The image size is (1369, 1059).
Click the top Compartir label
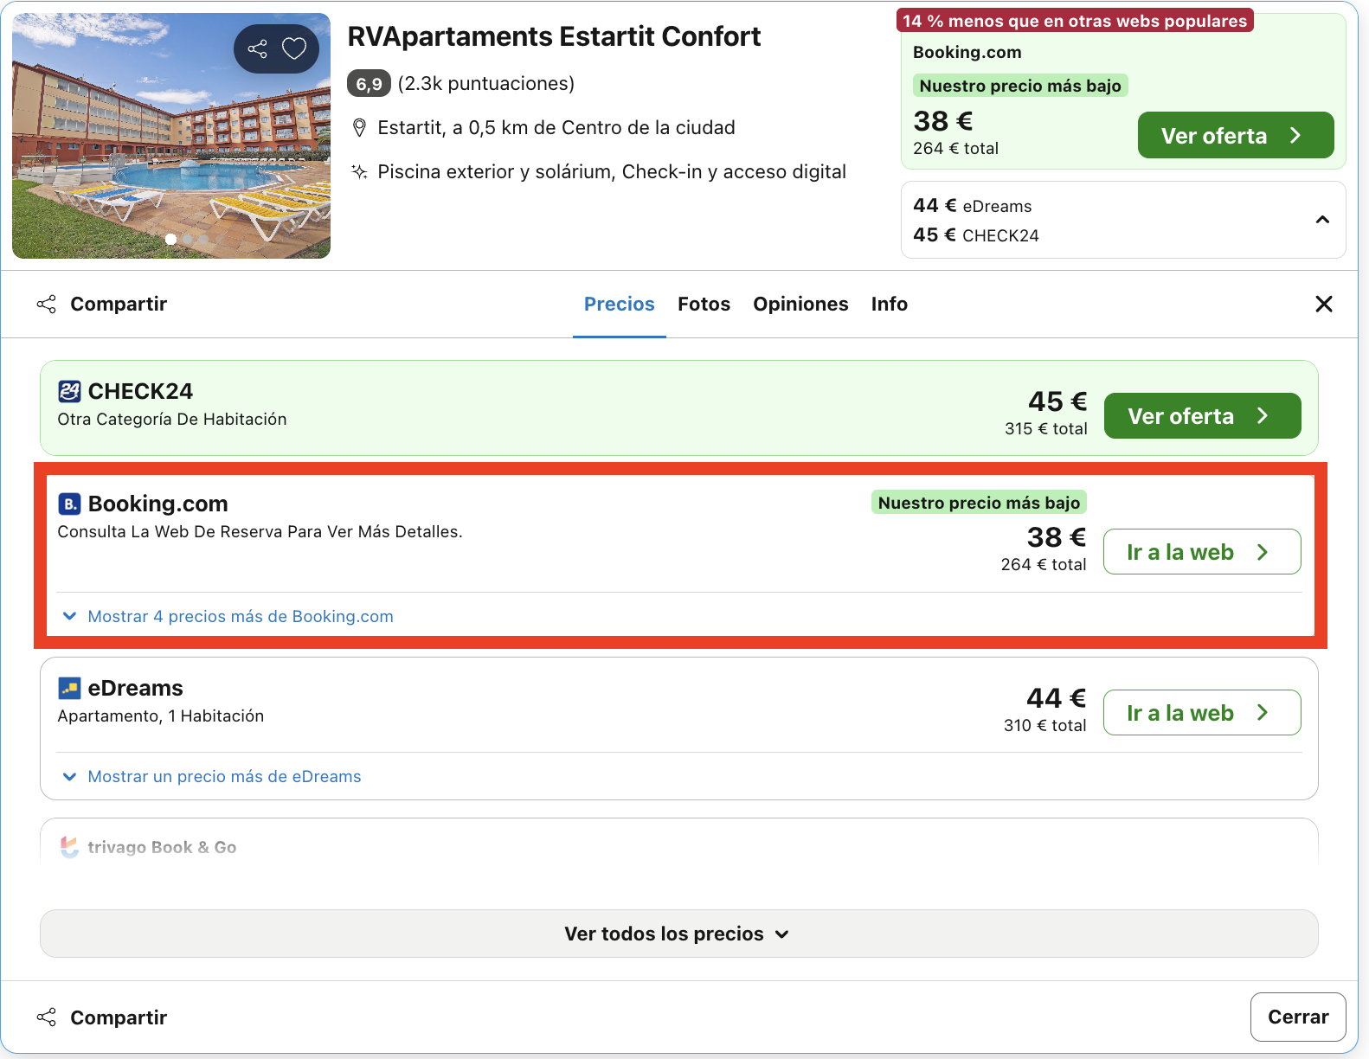coord(119,304)
